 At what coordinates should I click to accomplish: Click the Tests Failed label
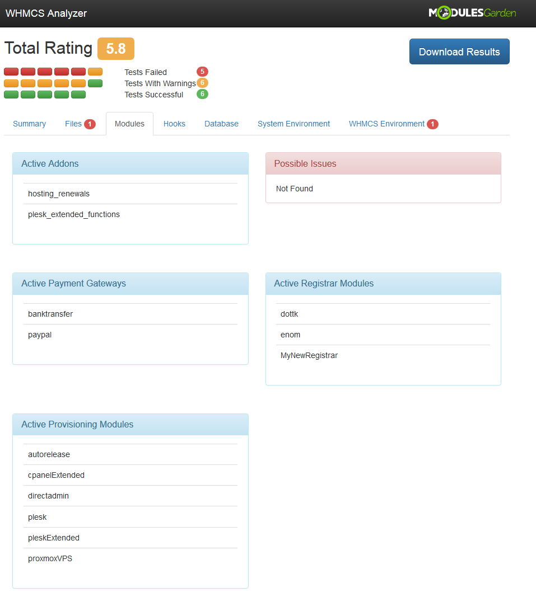pyautogui.click(x=146, y=72)
